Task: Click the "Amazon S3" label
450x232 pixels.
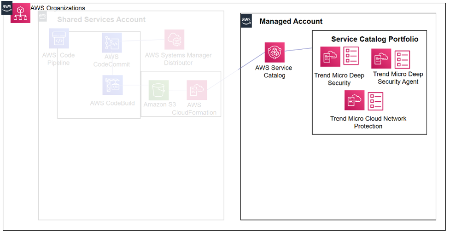Action: (x=159, y=104)
